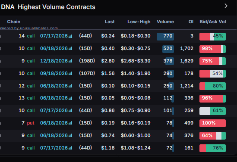Screen dimensions: 237x162
Task: Sort by the Low-High column header
Action: [139, 22]
